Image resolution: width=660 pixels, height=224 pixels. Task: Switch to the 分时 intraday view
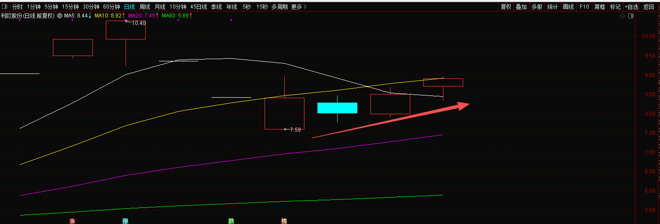pos(17,7)
